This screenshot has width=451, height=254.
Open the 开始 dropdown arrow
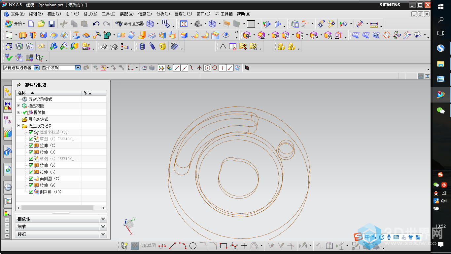[24, 24]
